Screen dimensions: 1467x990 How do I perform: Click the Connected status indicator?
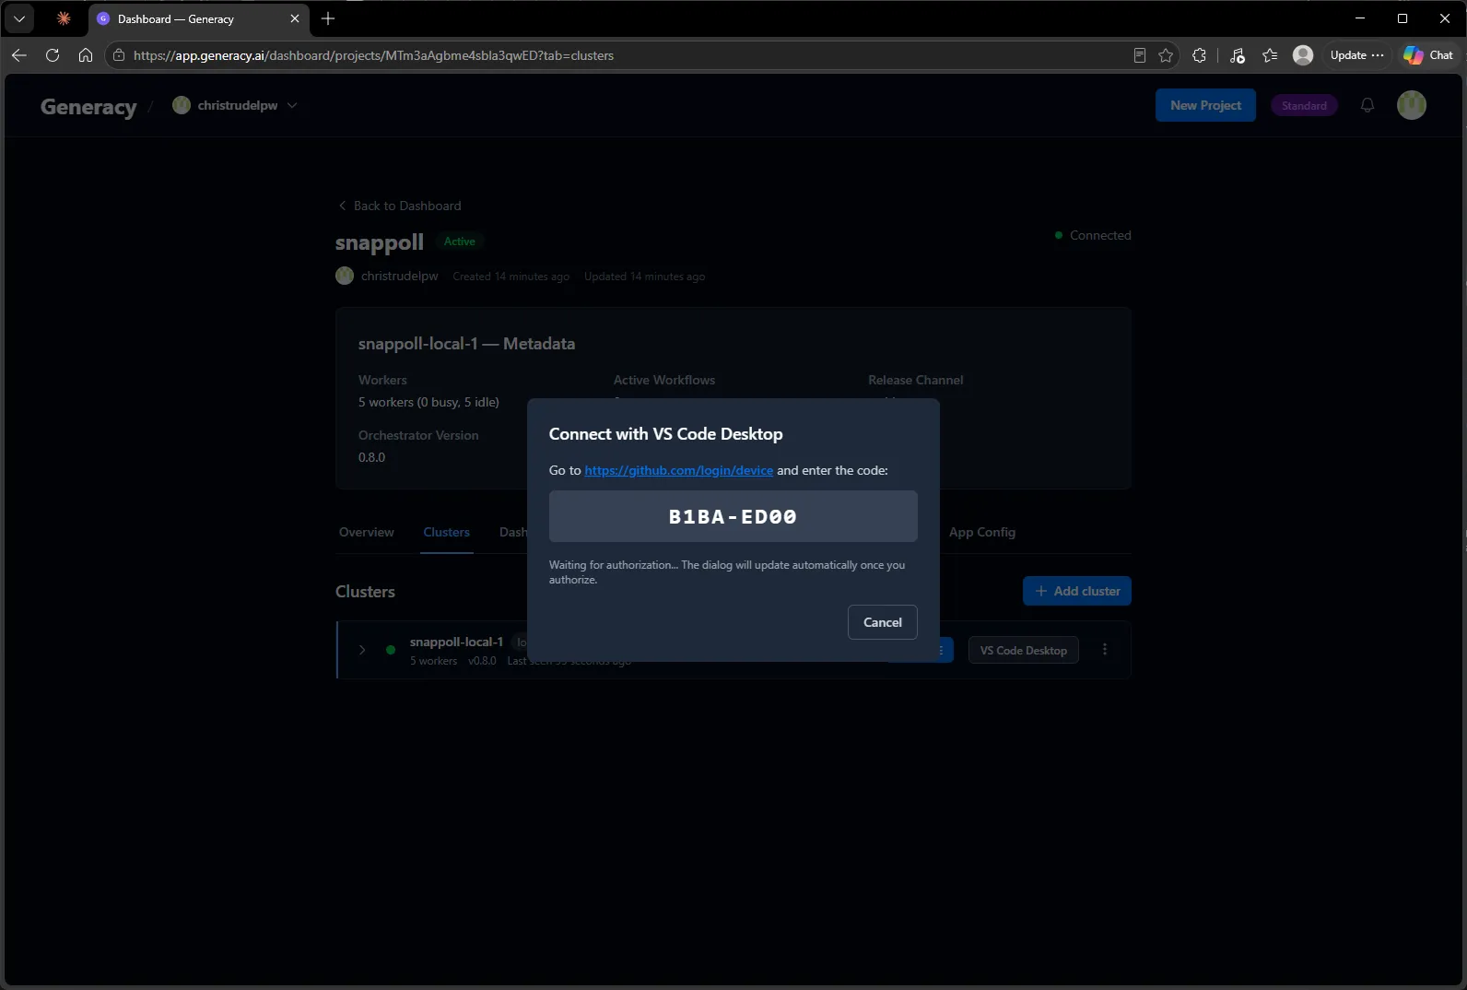1093,235
